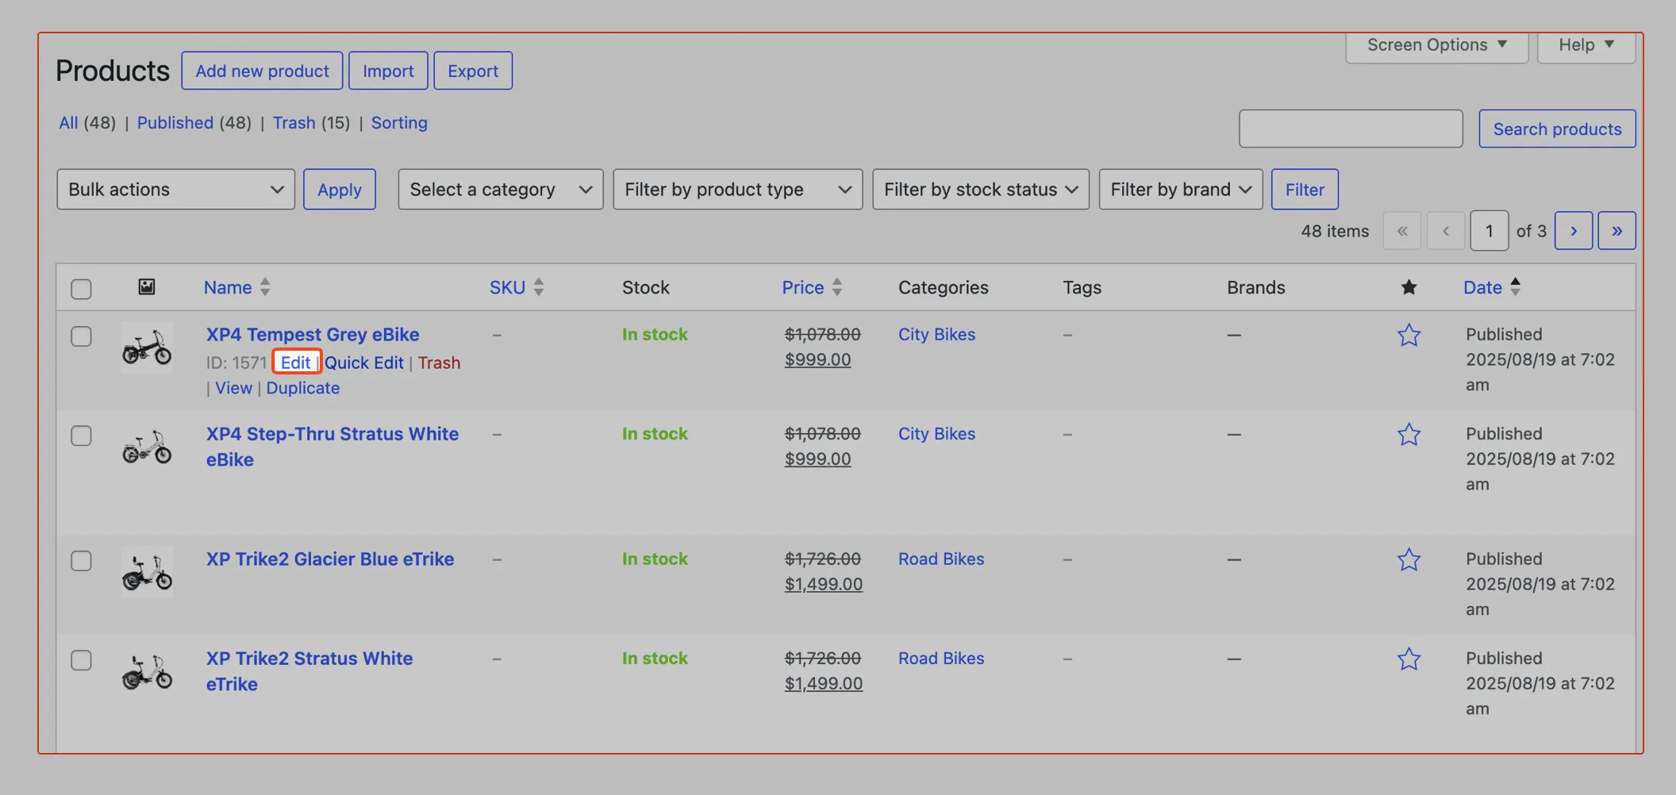Open XP4 Step-Thru Stratus White thumbnail
This screenshot has height=795, width=1676.
pyautogui.click(x=147, y=447)
